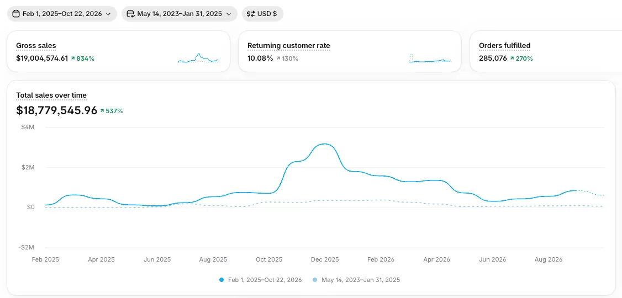Click the currency exchange icon beside USD
The width and height of the screenshot is (622, 298).
tap(251, 14)
